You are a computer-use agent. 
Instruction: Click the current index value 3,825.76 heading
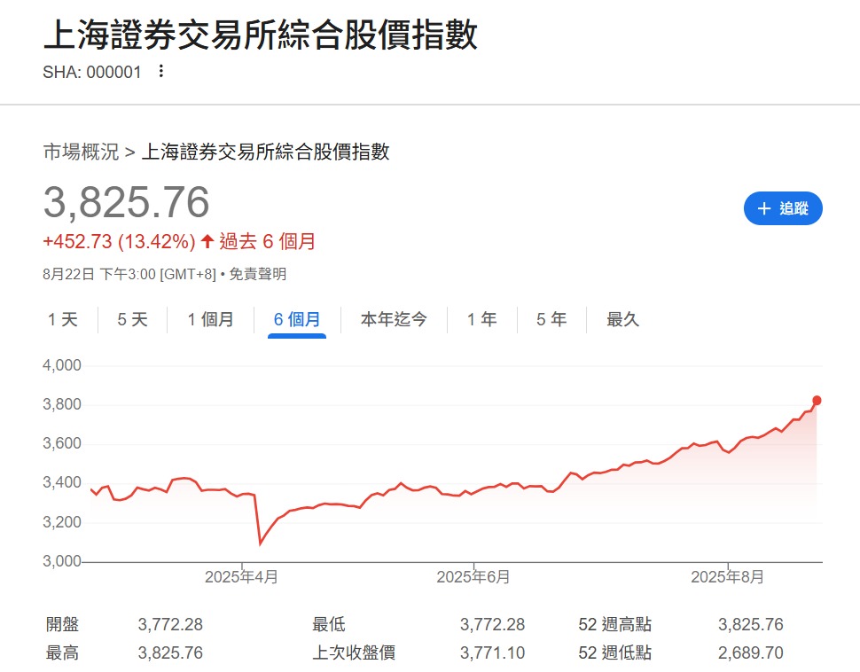click(126, 202)
